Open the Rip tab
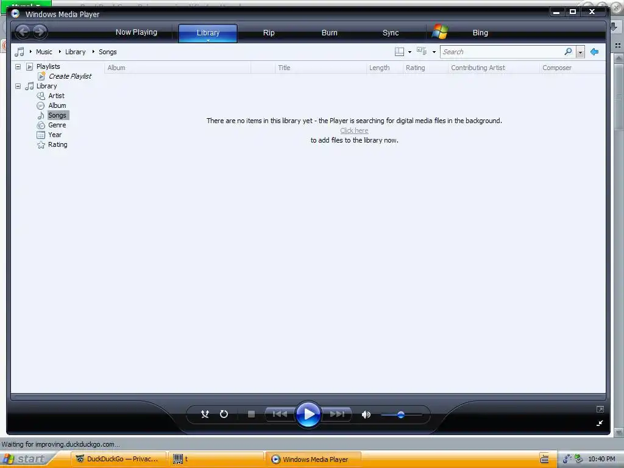 coord(269,33)
